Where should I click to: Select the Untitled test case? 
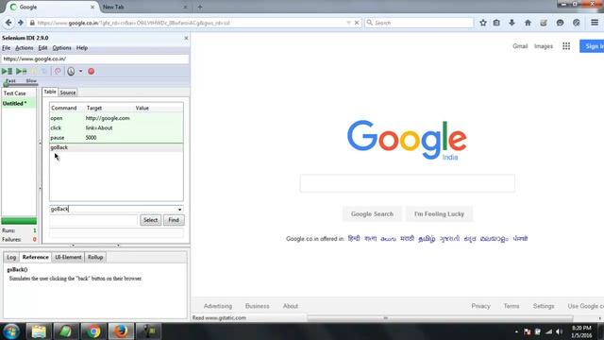click(x=19, y=103)
